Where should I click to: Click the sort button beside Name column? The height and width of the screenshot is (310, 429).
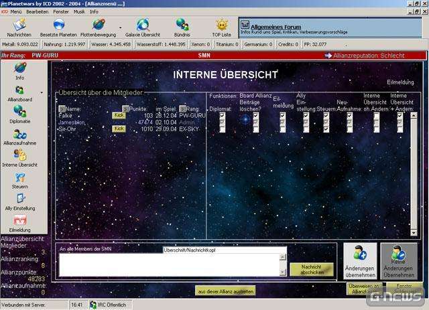(62, 108)
